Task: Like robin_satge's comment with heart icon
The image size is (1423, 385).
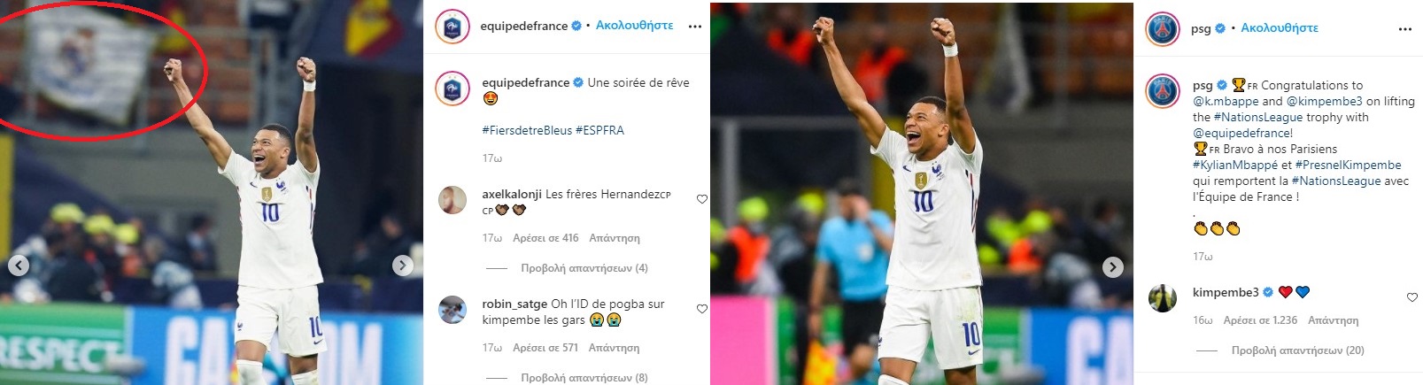Action: pos(702,309)
